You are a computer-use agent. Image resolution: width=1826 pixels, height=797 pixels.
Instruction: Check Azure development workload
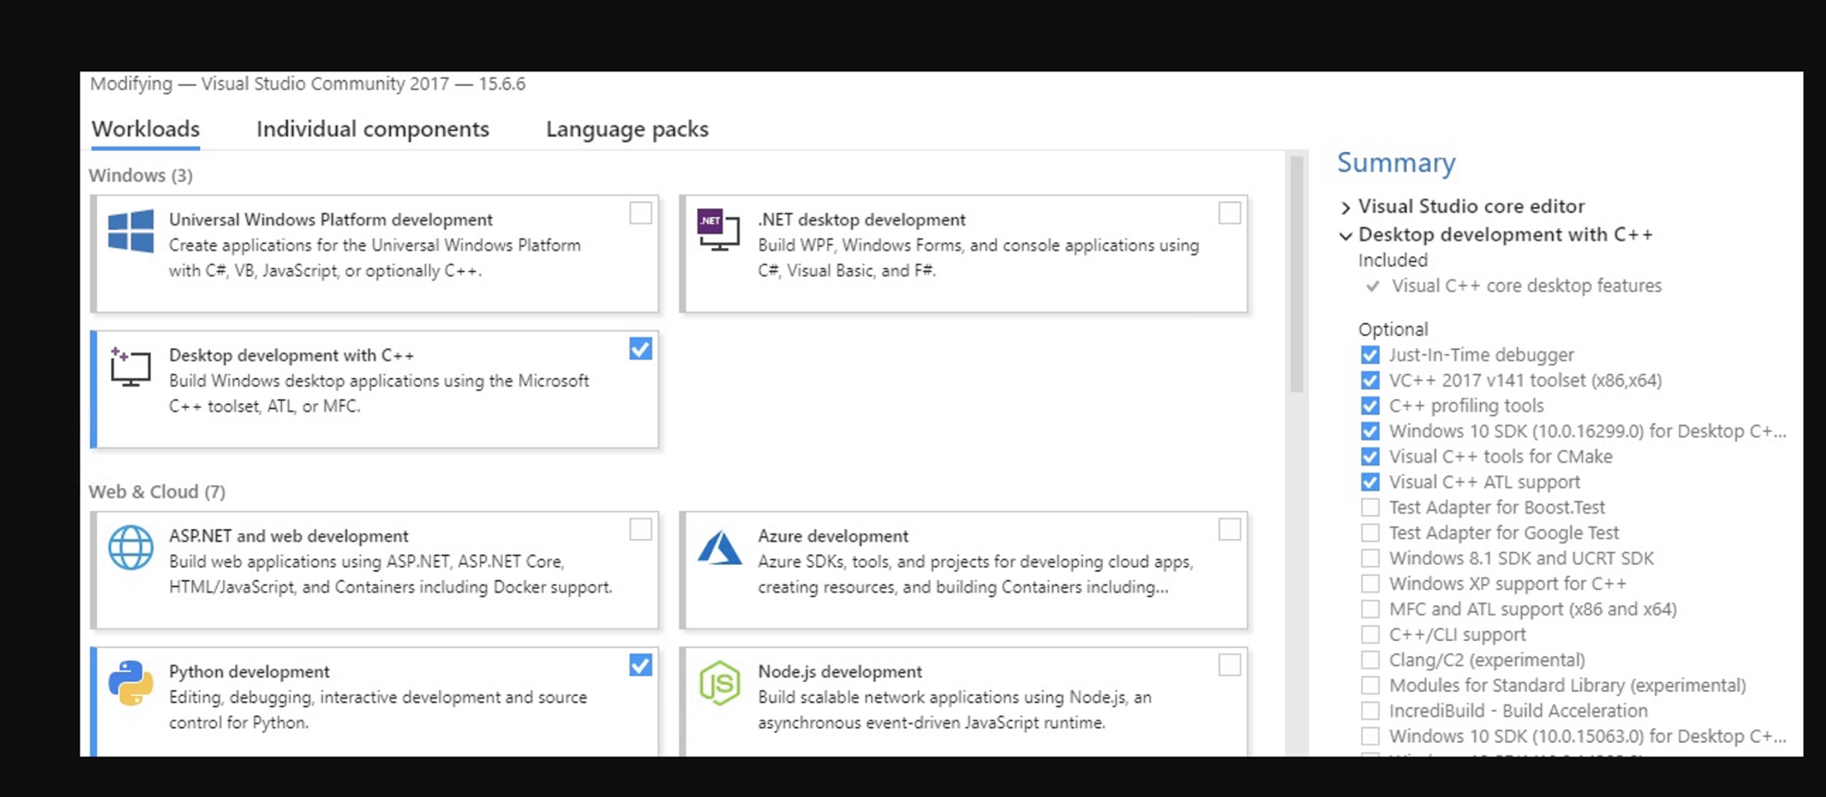click(1229, 529)
